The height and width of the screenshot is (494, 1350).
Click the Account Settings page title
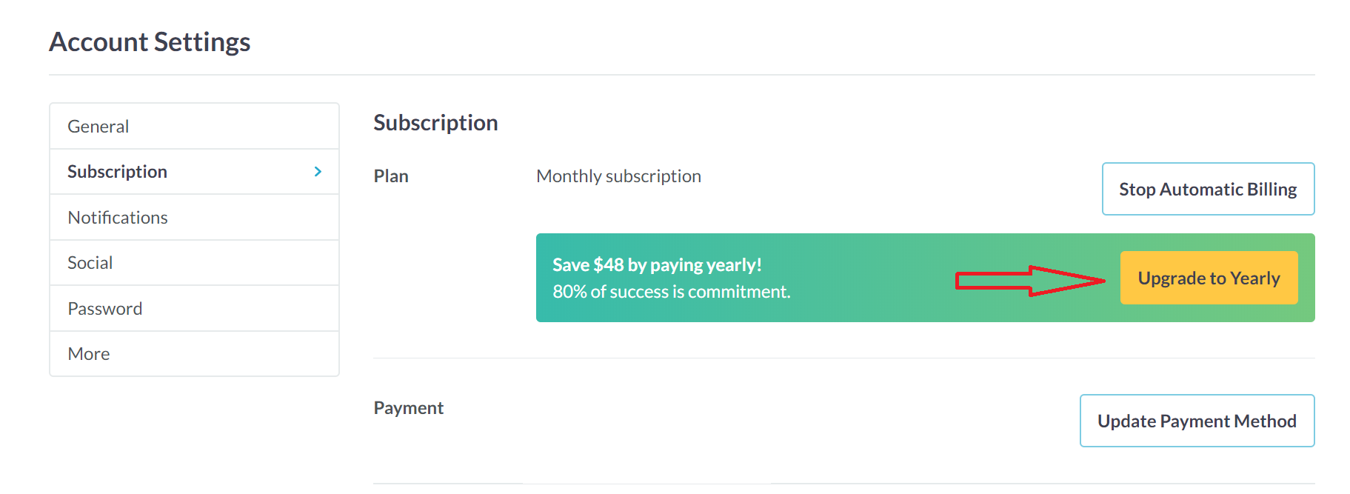(x=150, y=42)
